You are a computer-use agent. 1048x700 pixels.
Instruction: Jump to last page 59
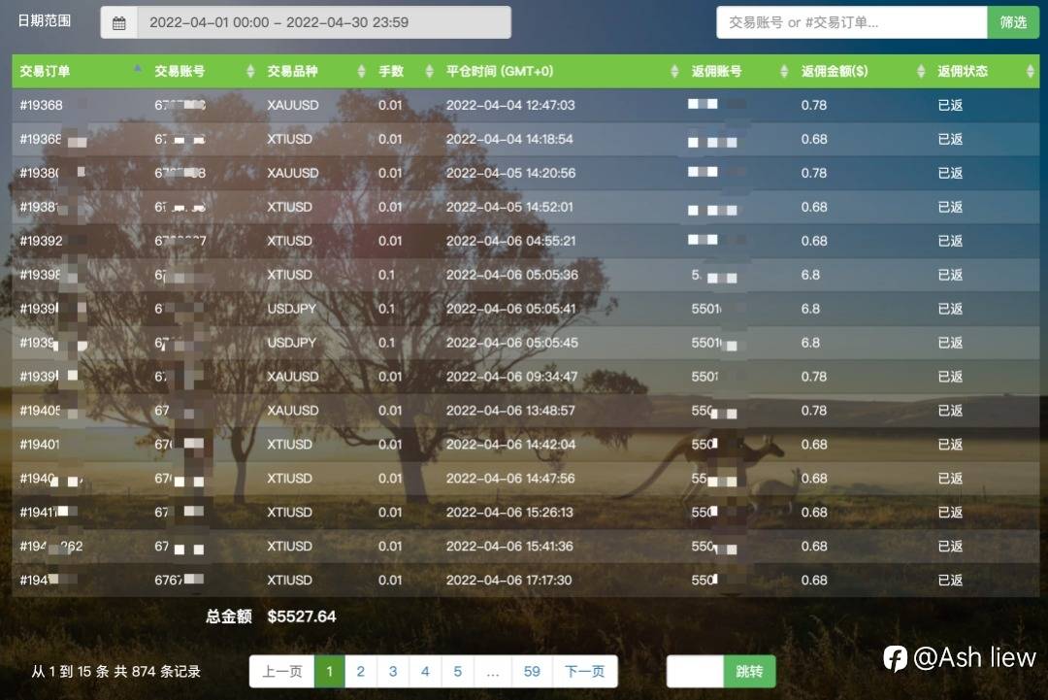[532, 671]
